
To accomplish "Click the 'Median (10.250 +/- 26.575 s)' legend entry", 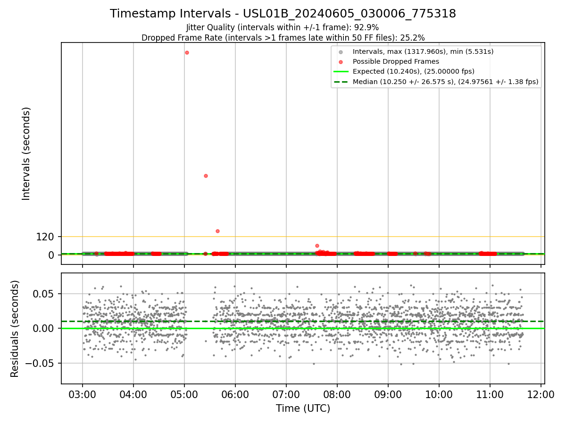I will 446,81.
